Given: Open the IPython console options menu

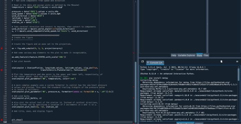Looking at the screenshot, I should pos(237,61).
